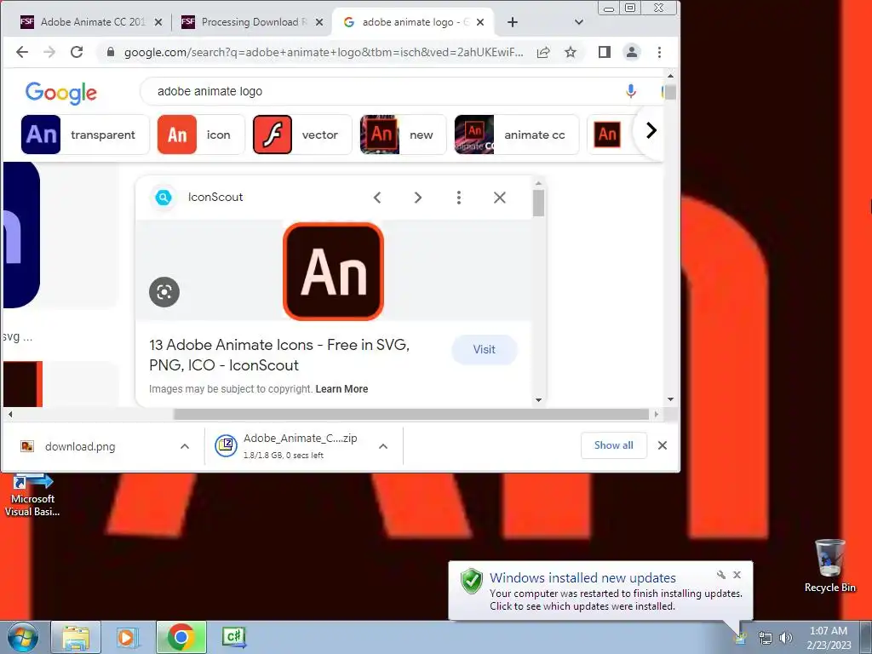Click the Chrome taskbar icon
The height and width of the screenshot is (654, 872).
pos(181,637)
